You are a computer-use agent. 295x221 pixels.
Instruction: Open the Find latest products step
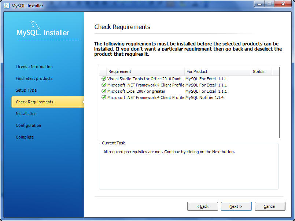coord(34,78)
